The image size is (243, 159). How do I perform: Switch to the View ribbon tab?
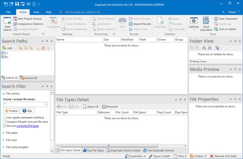[x=36, y=12]
